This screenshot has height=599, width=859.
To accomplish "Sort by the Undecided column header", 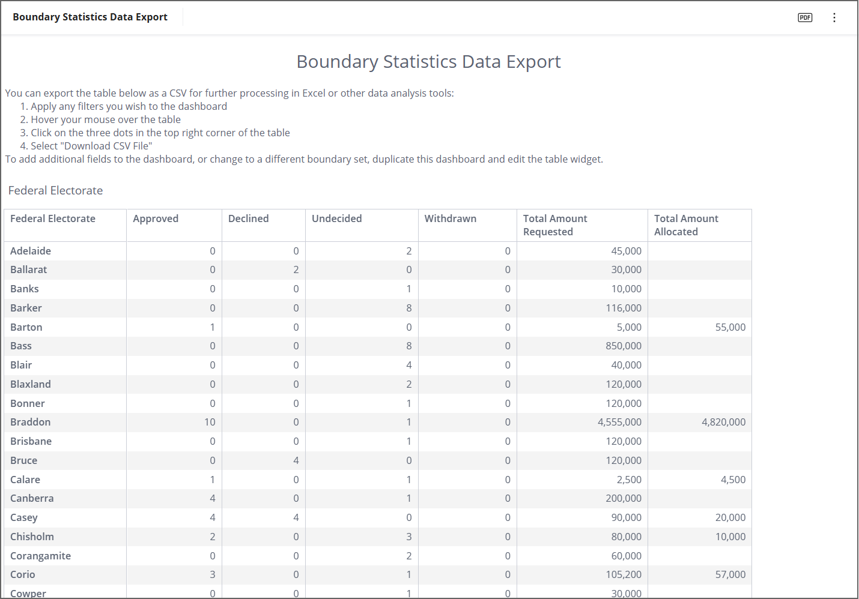I will point(336,218).
